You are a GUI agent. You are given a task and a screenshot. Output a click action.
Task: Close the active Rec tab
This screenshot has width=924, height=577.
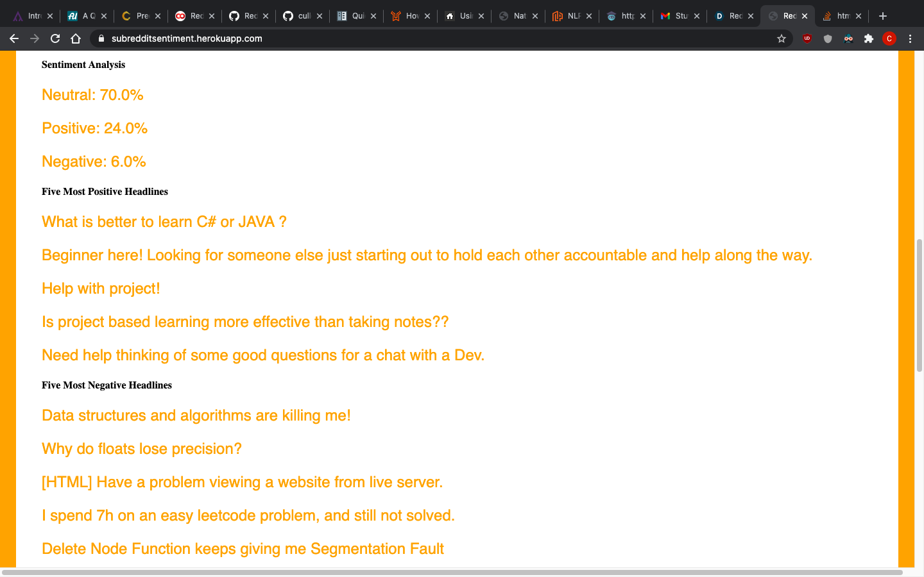tap(805, 16)
